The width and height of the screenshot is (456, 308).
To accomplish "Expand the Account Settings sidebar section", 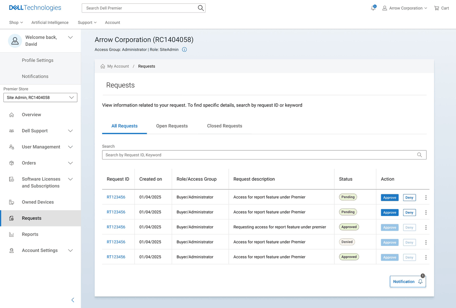I will click(x=70, y=250).
